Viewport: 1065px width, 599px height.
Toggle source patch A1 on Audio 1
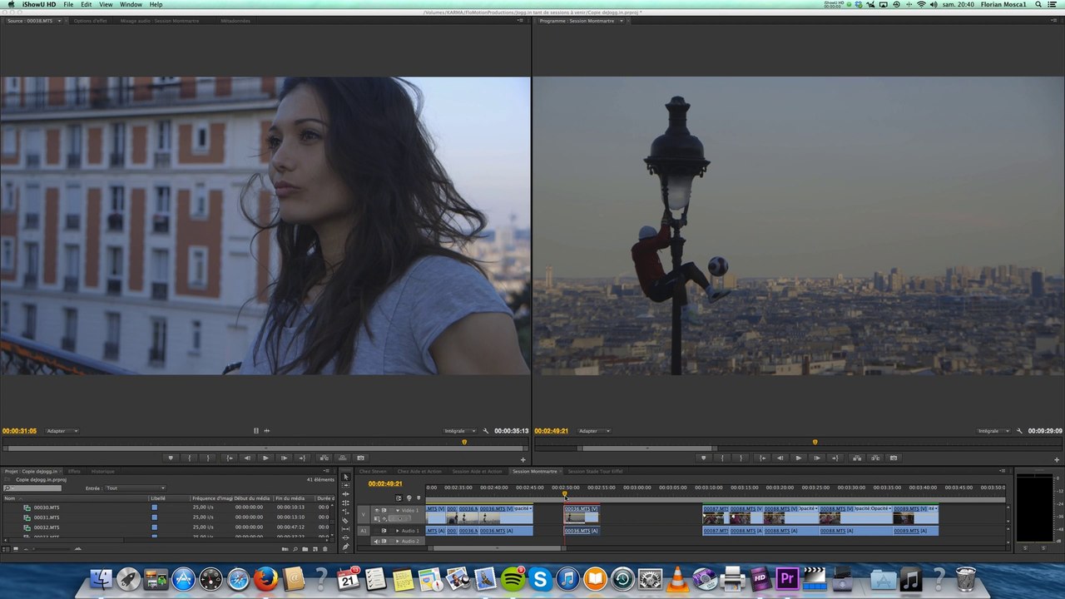coord(364,531)
